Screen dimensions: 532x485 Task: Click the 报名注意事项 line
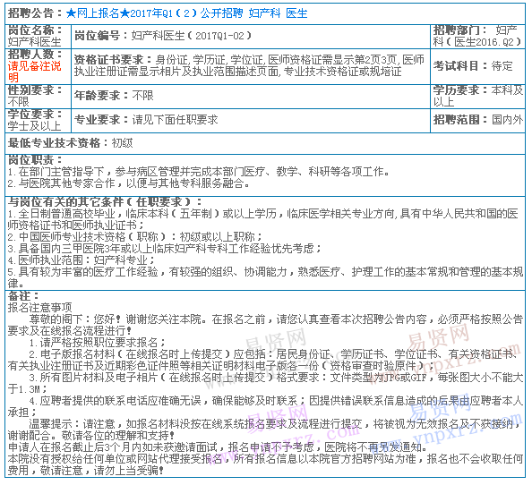click(39, 308)
